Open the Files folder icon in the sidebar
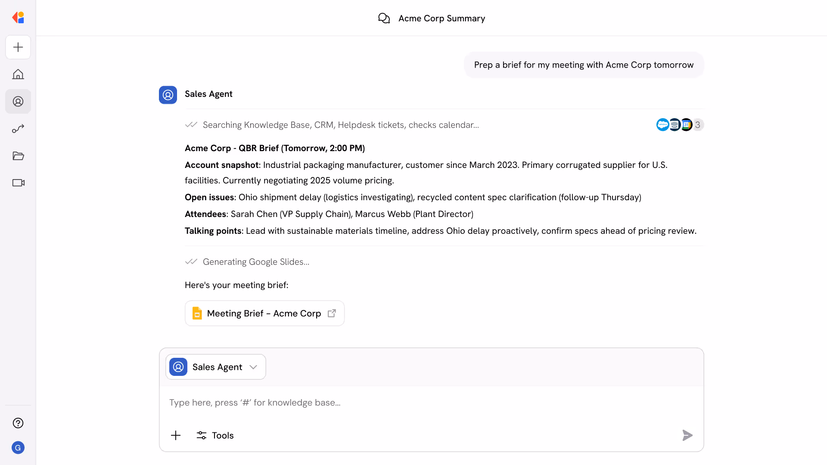Image resolution: width=827 pixels, height=465 pixels. click(x=18, y=156)
